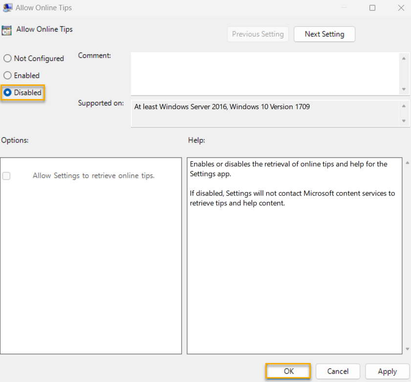The width and height of the screenshot is (411, 382).
Task: Click the Help pane scroll up arrow
Action: click(x=408, y=163)
